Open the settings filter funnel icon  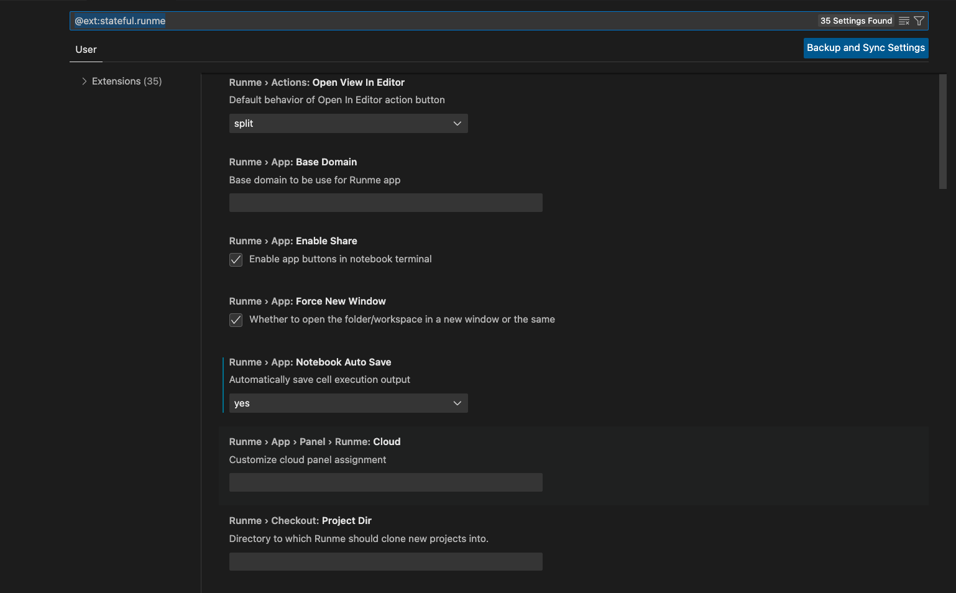pos(919,21)
